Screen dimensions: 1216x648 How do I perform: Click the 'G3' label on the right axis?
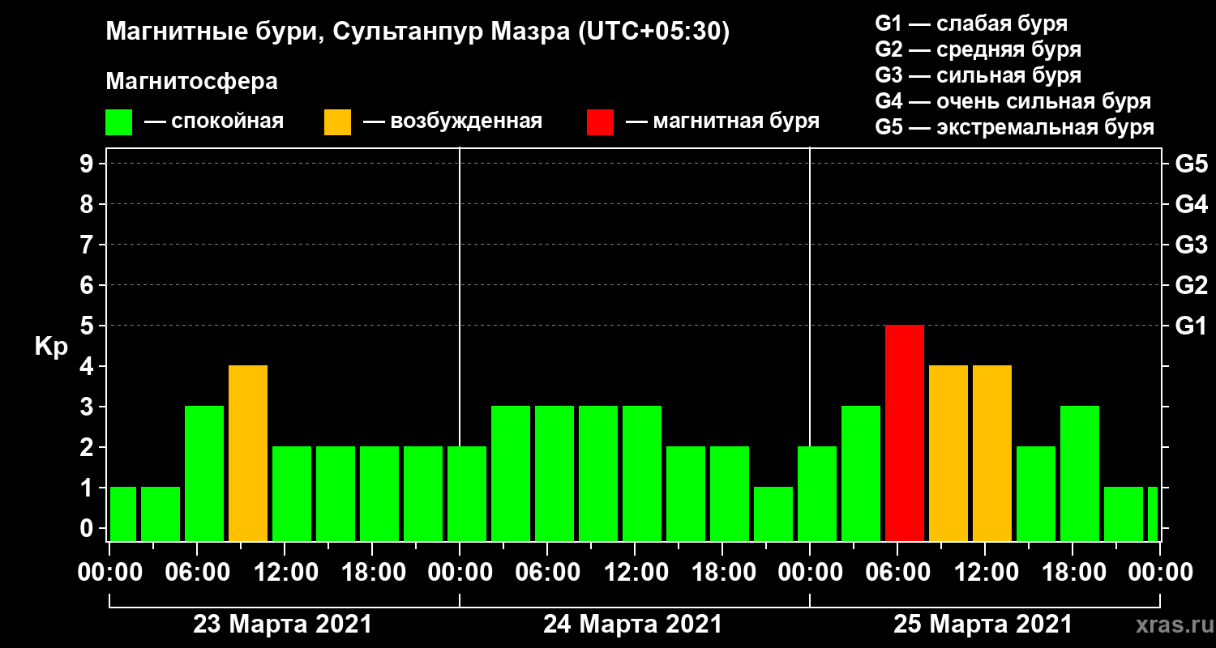point(1191,245)
